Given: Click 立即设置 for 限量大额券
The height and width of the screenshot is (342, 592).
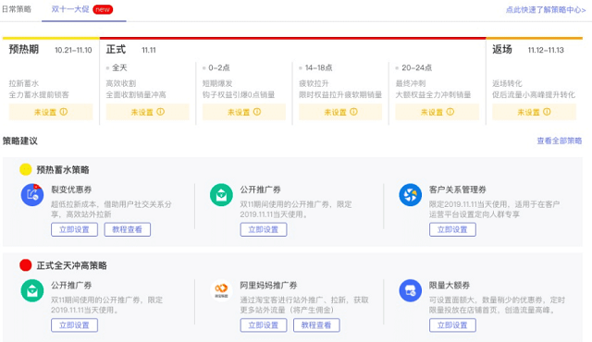Looking at the screenshot, I should click(x=452, y=325).
